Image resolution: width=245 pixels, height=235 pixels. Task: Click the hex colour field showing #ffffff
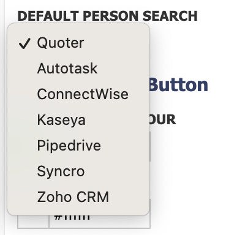point(100,222)
